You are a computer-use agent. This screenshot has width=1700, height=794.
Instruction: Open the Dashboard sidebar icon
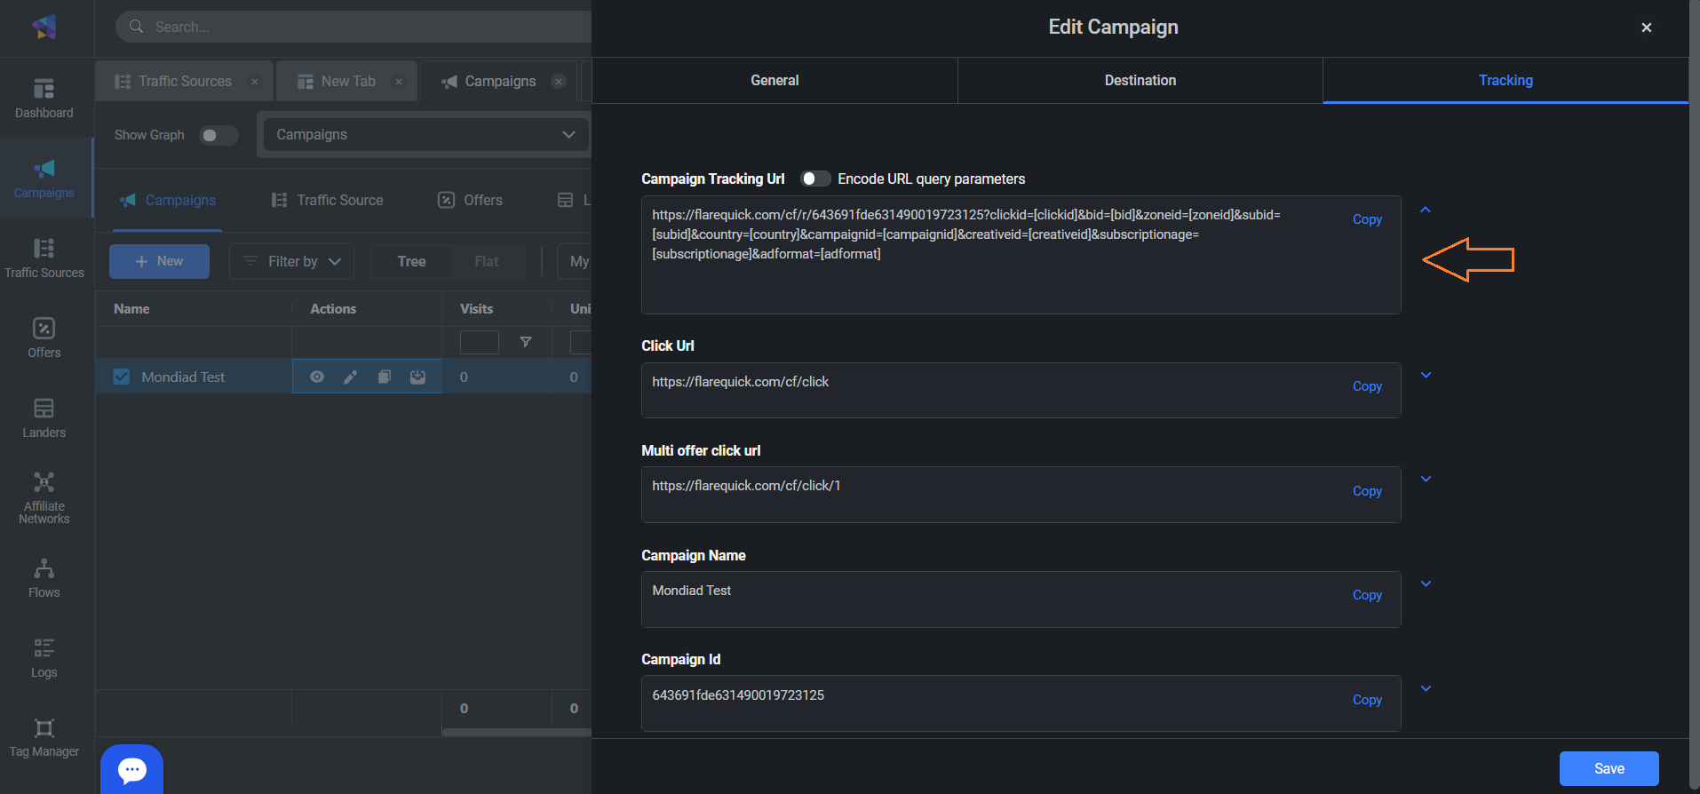(x=44, y=98)
